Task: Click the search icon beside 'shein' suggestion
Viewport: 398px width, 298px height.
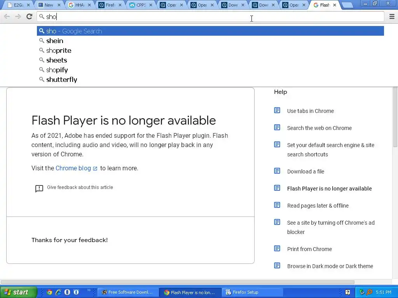Action: (42, 40)
